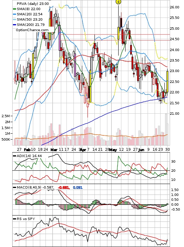
Task: Click the Apr month label on date axis
Action: point(83,150)
